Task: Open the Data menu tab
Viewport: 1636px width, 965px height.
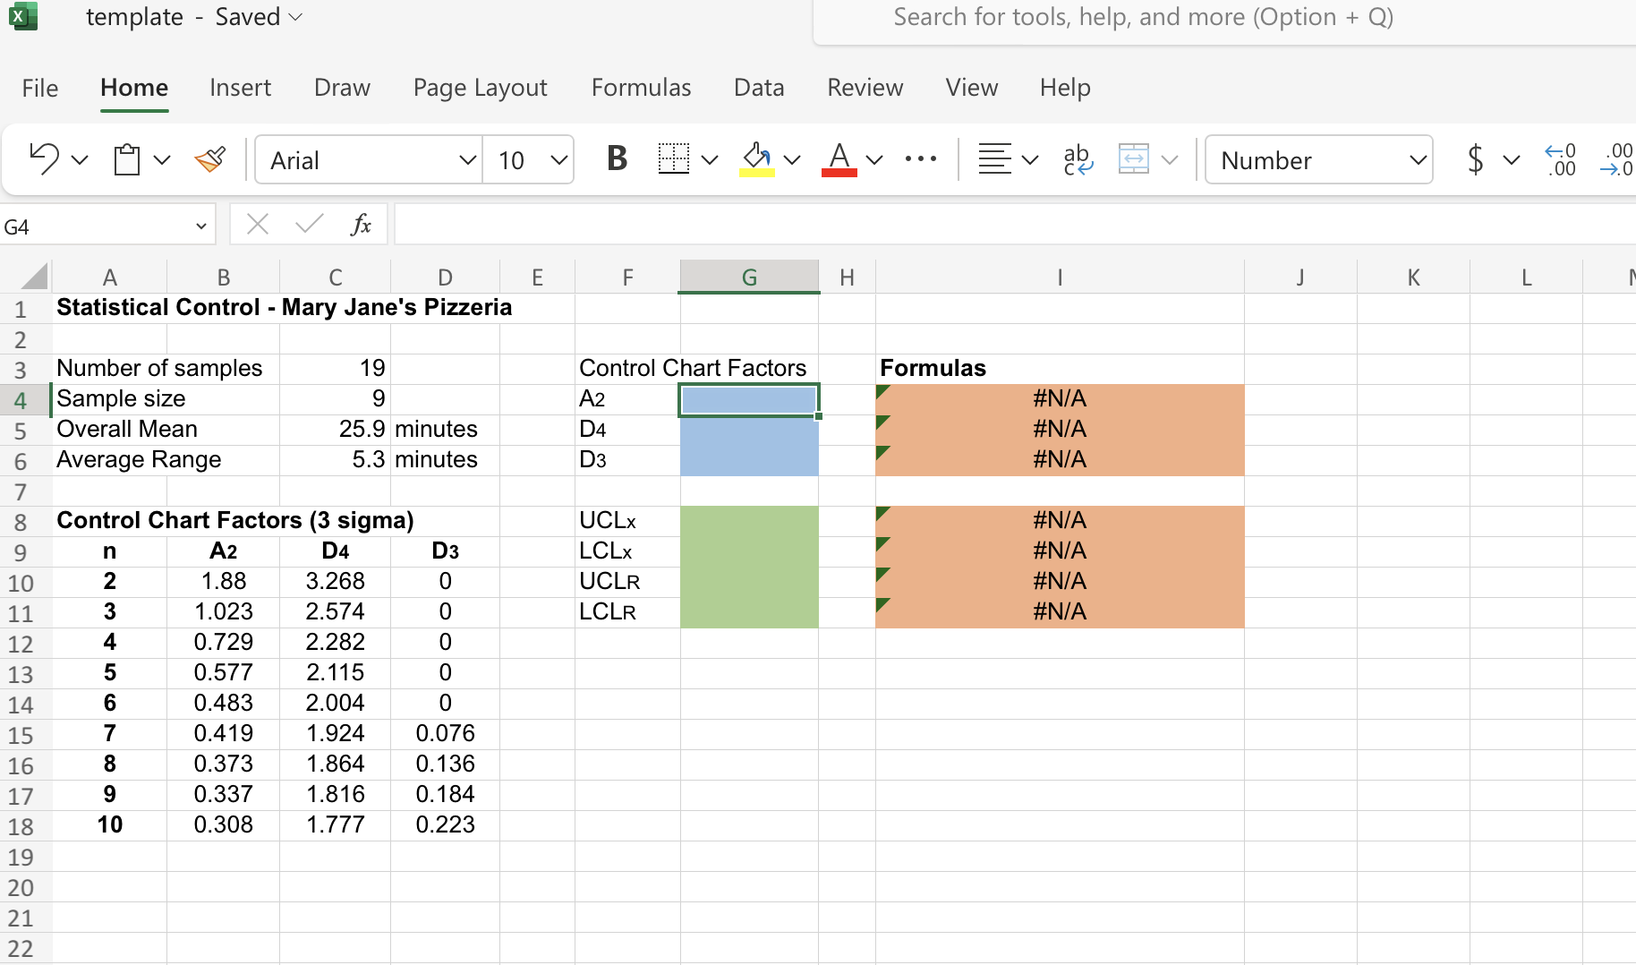Action: (758, 87)
